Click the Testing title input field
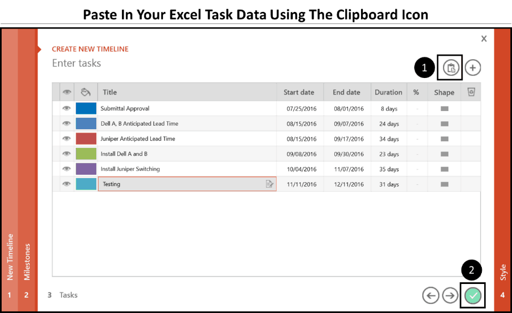The image size is (512, 313). tap(187, 184)
